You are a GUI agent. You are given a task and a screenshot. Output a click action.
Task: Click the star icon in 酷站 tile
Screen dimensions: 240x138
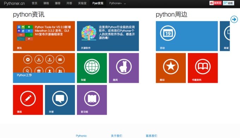click(171, 67)
